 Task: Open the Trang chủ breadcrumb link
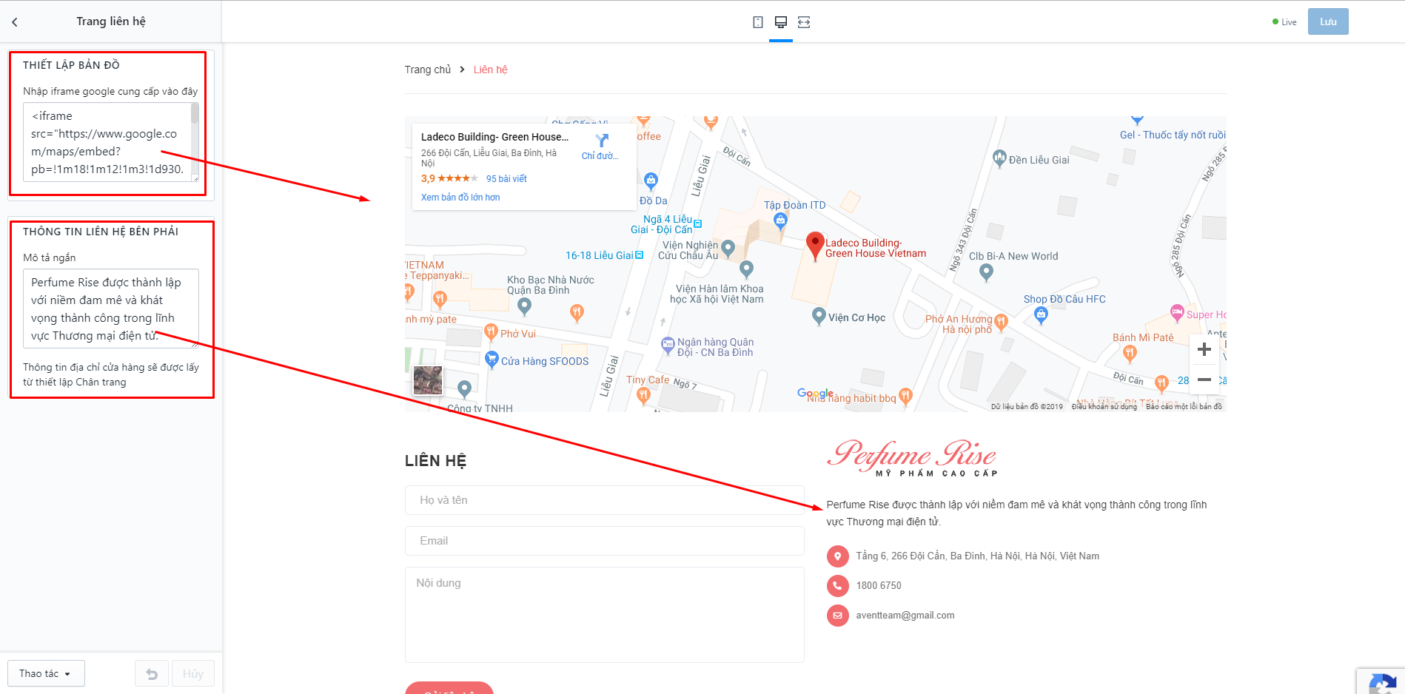[x=427, y=70]
